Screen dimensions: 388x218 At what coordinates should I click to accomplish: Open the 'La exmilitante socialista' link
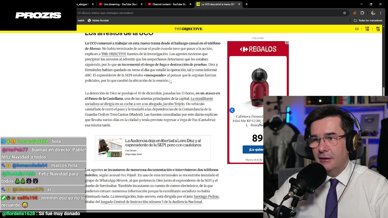click(149, 101)
